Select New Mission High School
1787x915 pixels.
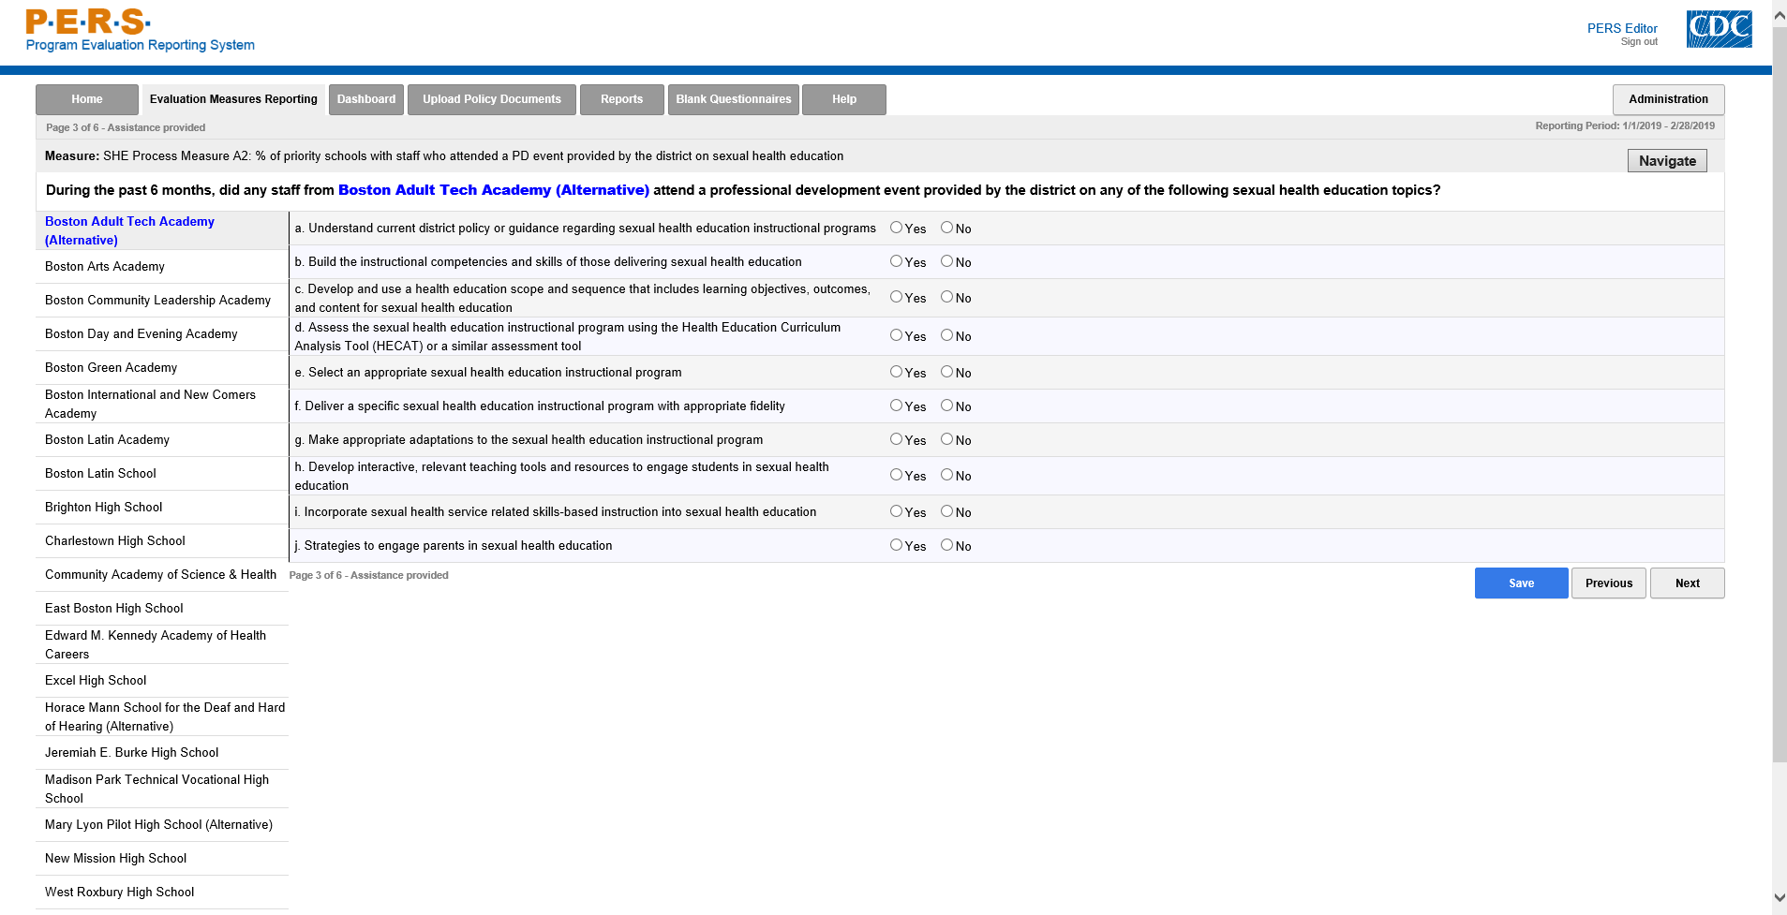162,859
